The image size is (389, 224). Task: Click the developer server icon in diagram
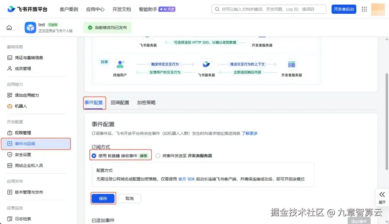[291, 64]
